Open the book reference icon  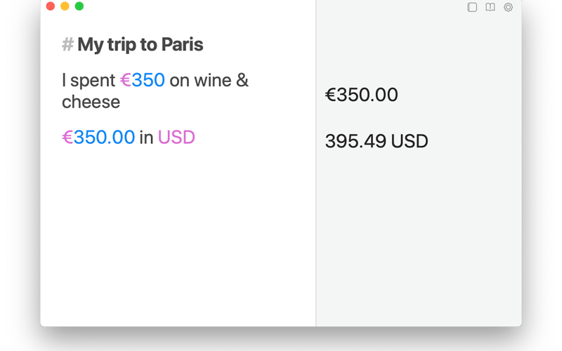[x=490, y=7]
